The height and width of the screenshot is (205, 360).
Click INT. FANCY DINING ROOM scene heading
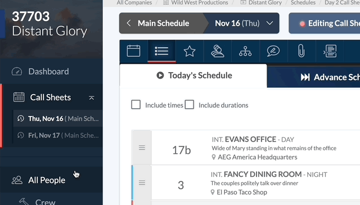(x=269, y=174)
